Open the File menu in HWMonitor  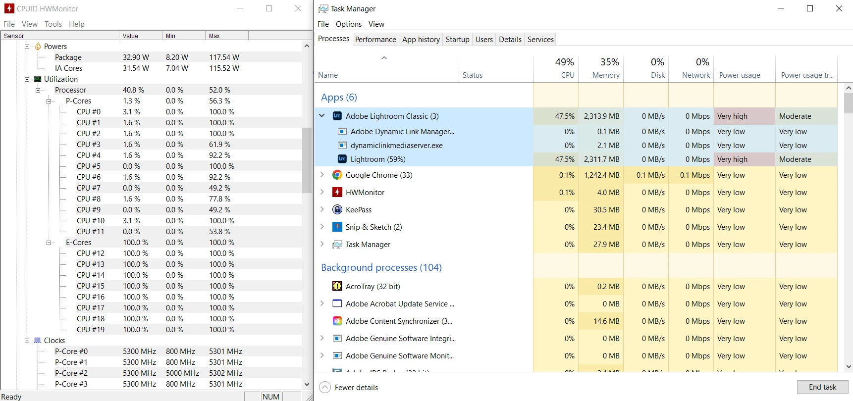9,24
